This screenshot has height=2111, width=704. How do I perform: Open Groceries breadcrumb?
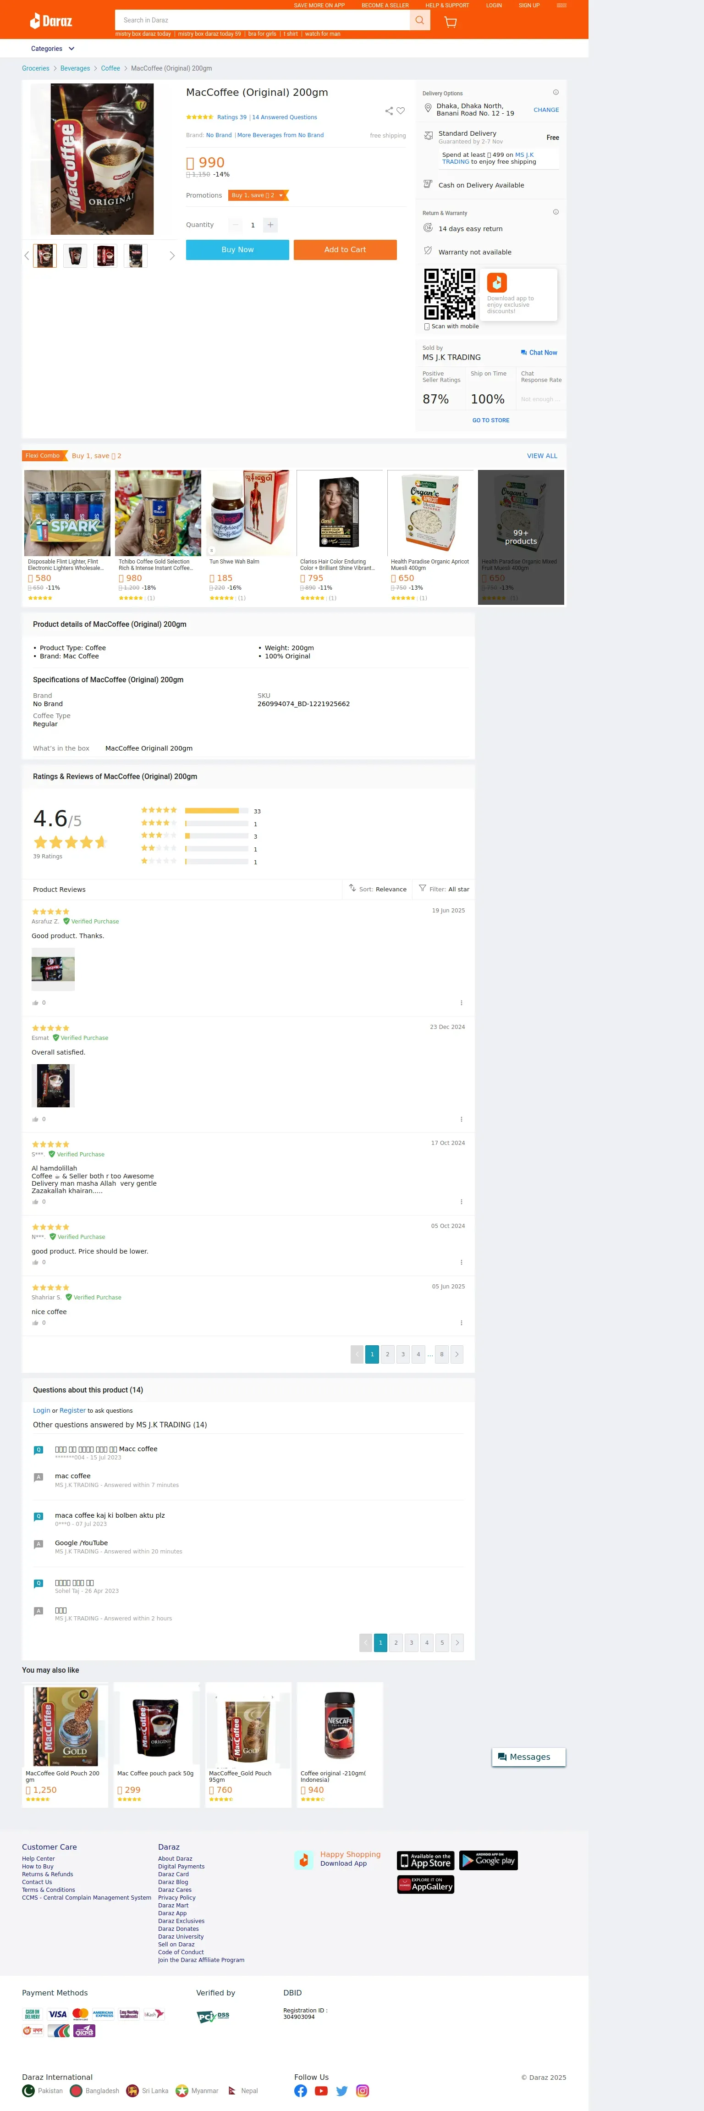[35, 68]
